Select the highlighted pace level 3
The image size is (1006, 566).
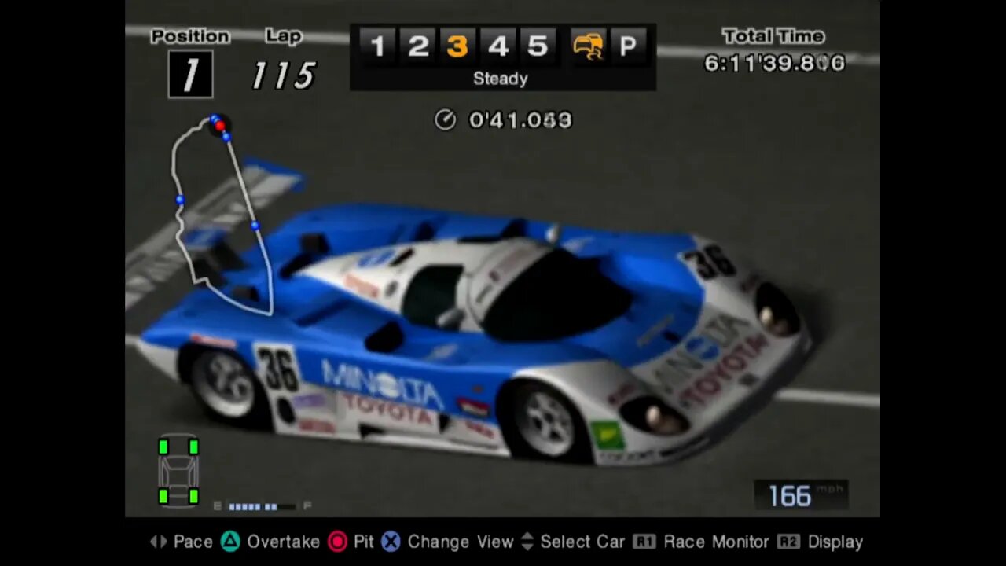point(457,46)
